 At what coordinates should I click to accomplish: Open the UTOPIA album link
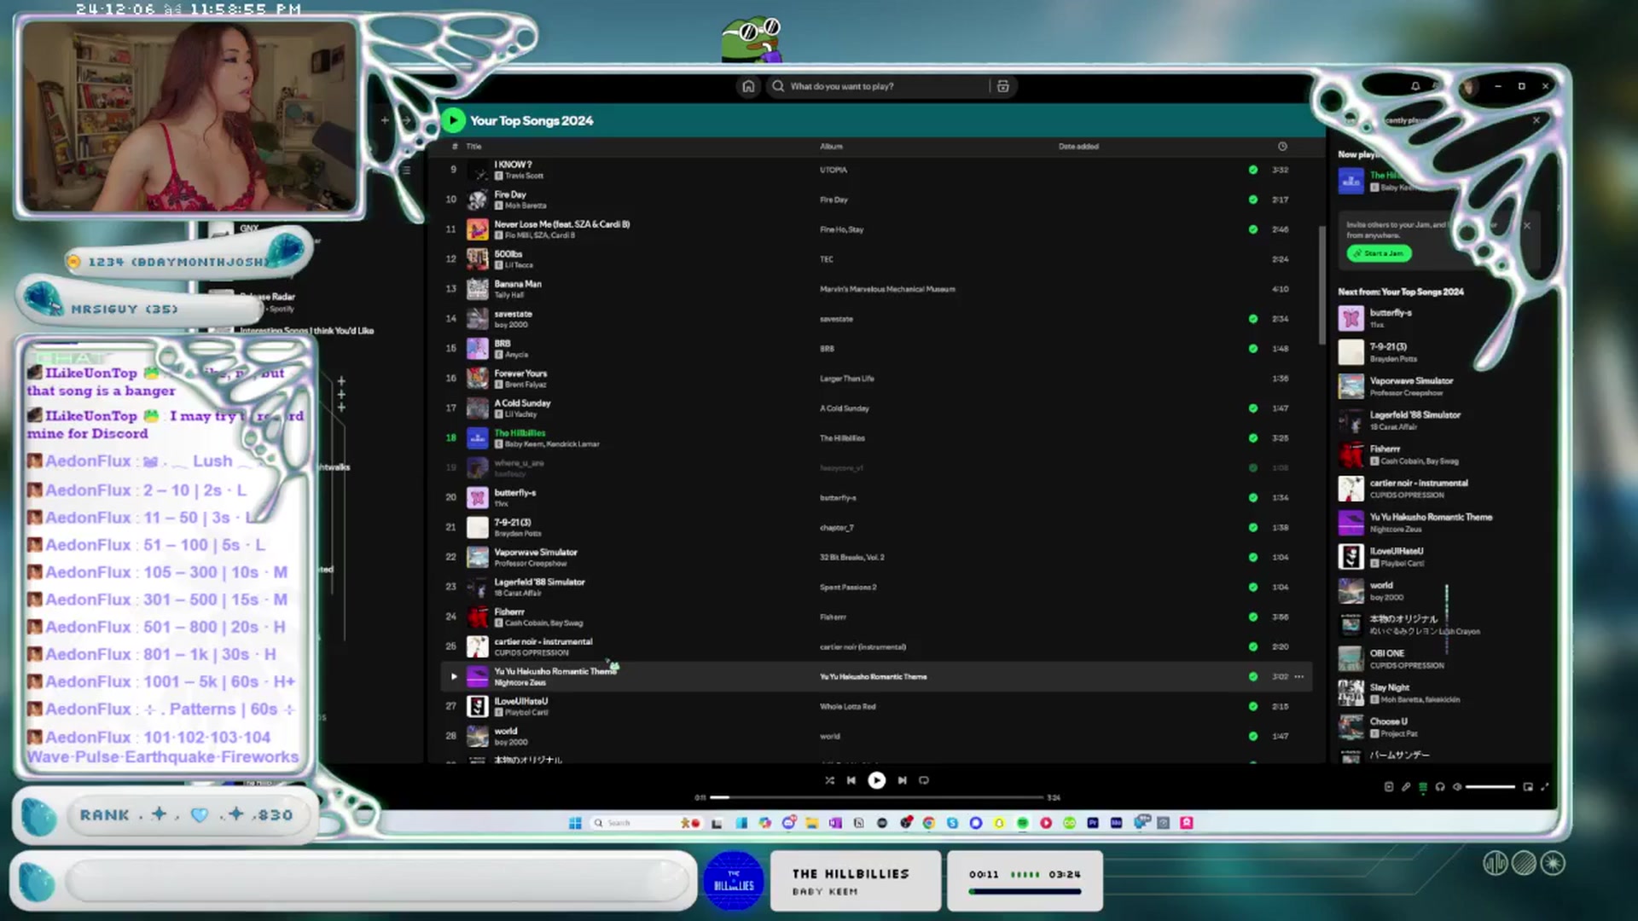(x=834, y=170)
